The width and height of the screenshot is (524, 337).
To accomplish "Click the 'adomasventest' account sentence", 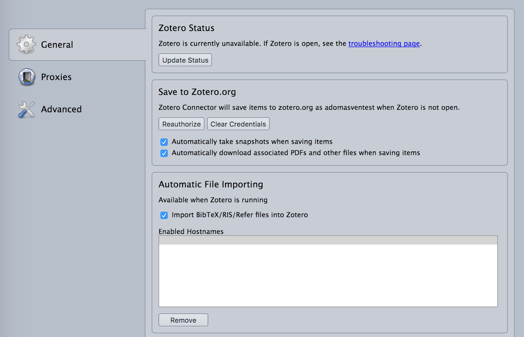I will [309, 108].
